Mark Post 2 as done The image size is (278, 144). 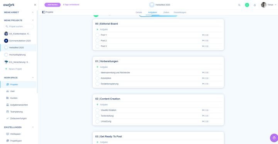[x=97, y=41]
